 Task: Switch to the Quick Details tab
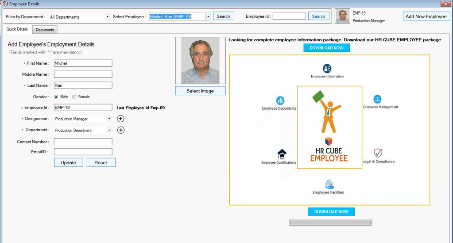pos(17,29)
